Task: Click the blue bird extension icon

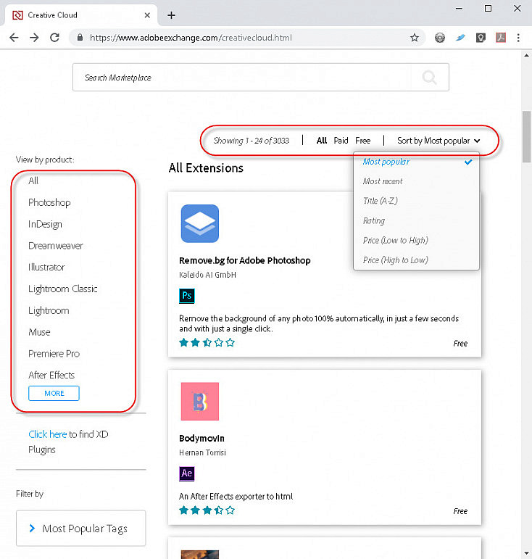Action: click(x=460, y=38)
